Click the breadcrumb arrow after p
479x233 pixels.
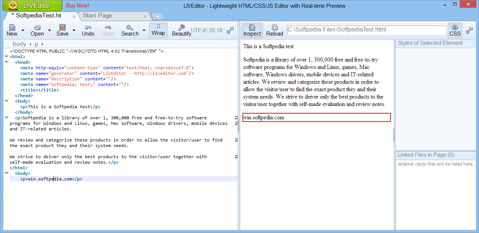pyautogui.click(x=43, y=44)
